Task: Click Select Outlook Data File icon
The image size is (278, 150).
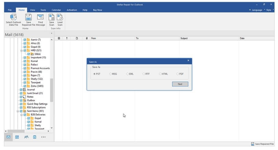Action: tap(13, 17)
